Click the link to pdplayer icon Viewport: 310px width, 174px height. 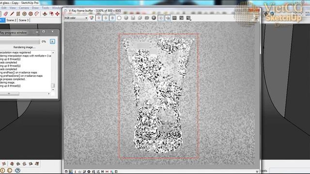click(x=174, y=18)
